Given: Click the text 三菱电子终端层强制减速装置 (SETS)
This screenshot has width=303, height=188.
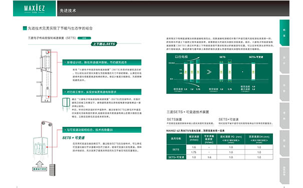Looking at the screenshot, I should (x=52, y=38).
